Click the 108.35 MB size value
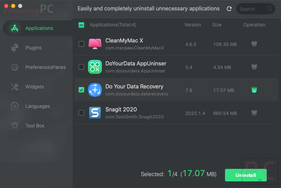The height and width of the screenshot is (188, 281). (225, 44)
